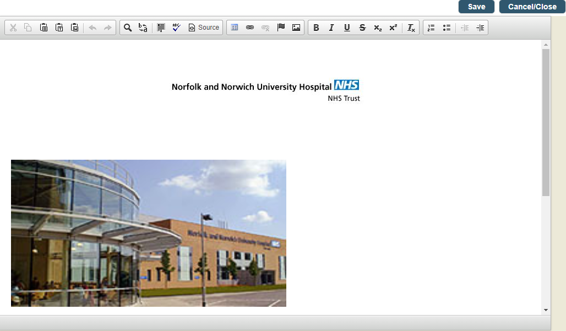Insert a table

tap(235, 28)
